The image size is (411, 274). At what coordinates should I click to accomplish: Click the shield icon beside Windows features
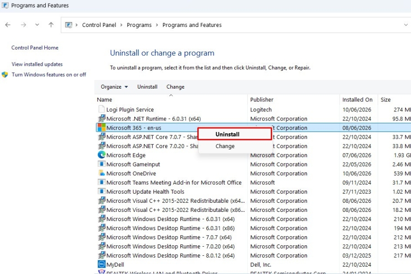tap(5, 75)
